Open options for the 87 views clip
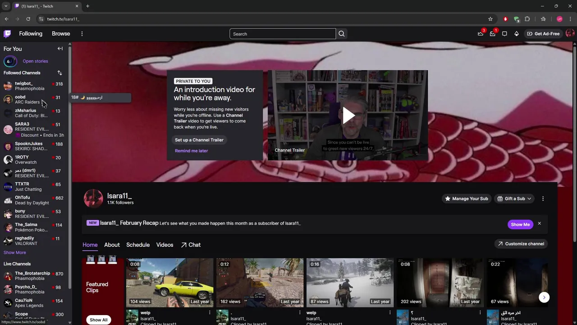This screenshot has height=325, width=577. click(x=390, y=312)
